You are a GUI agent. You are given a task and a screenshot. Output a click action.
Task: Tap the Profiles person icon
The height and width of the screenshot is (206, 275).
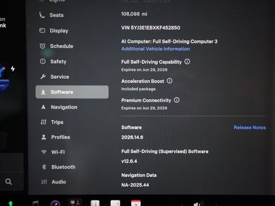pos(43,137)
